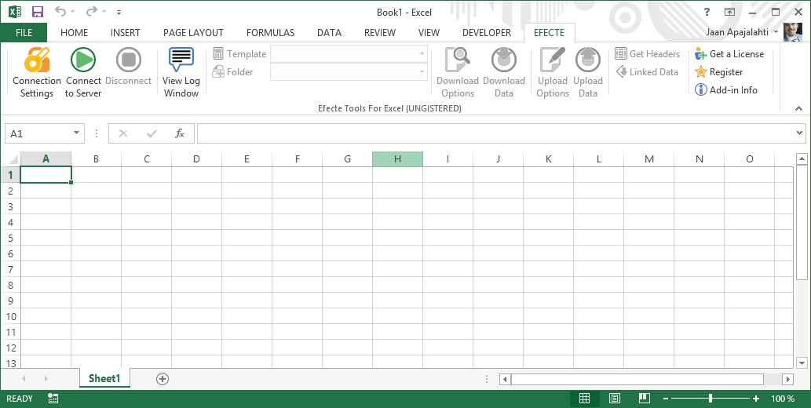Click the macro recording status bar icon
Screen dimensions: 811x408
53,398
